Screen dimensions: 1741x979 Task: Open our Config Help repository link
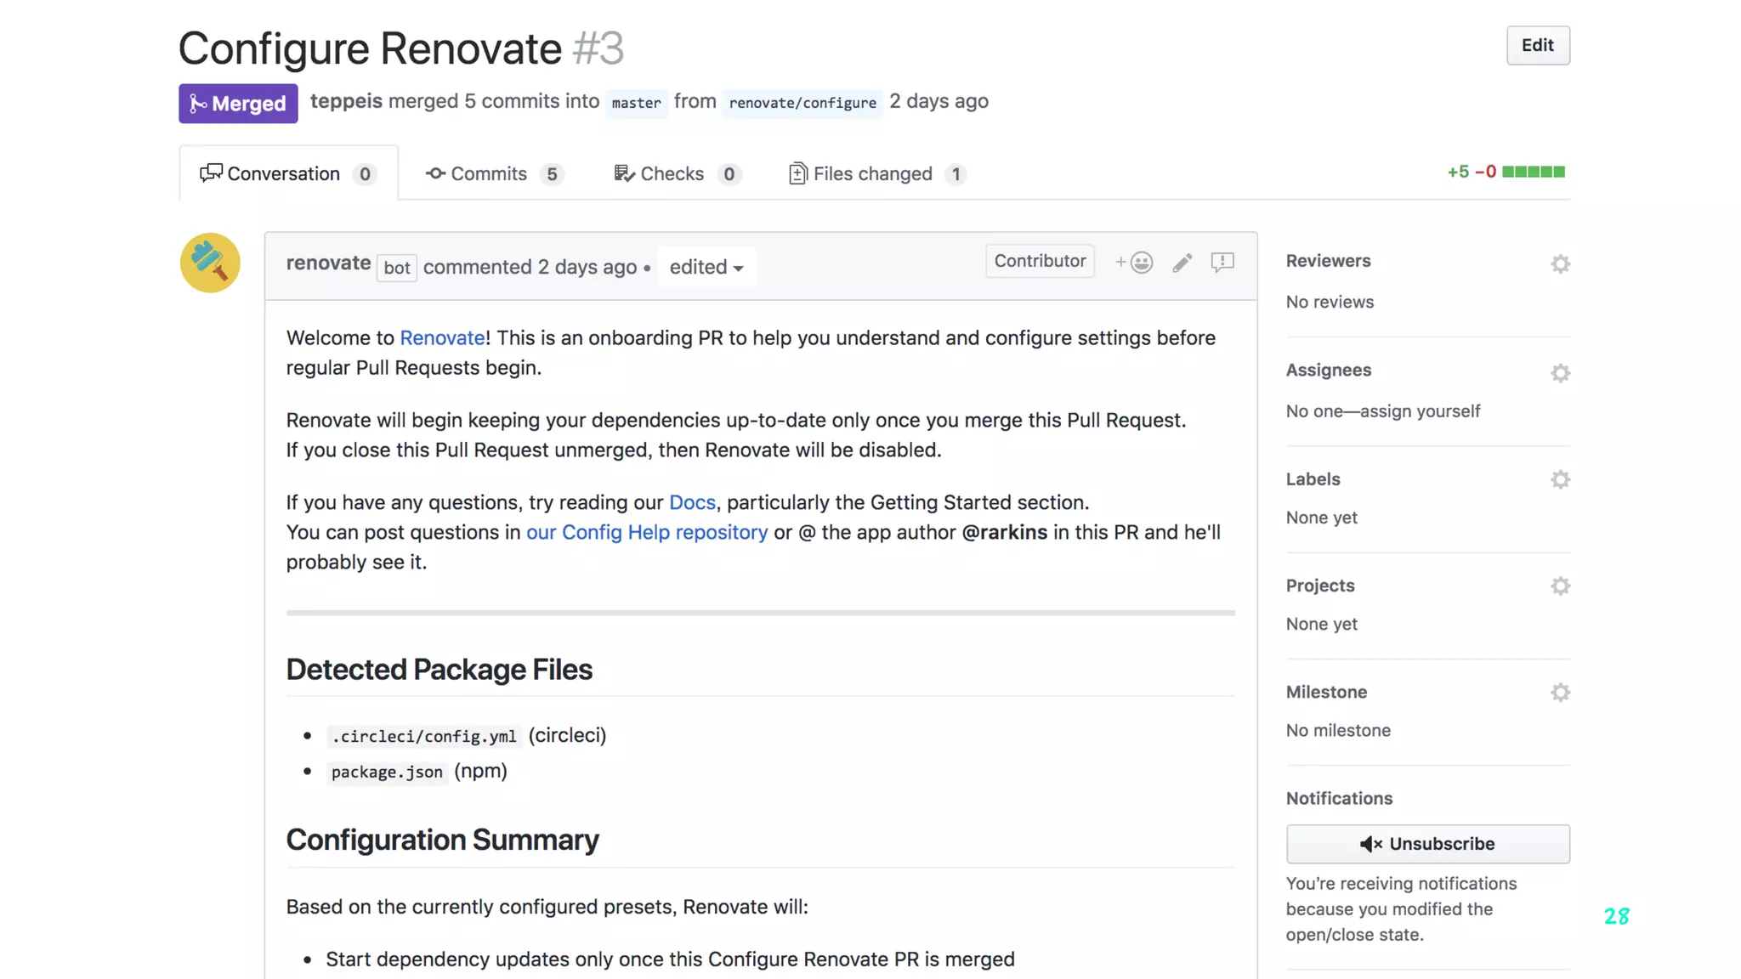tap(646, 532)
